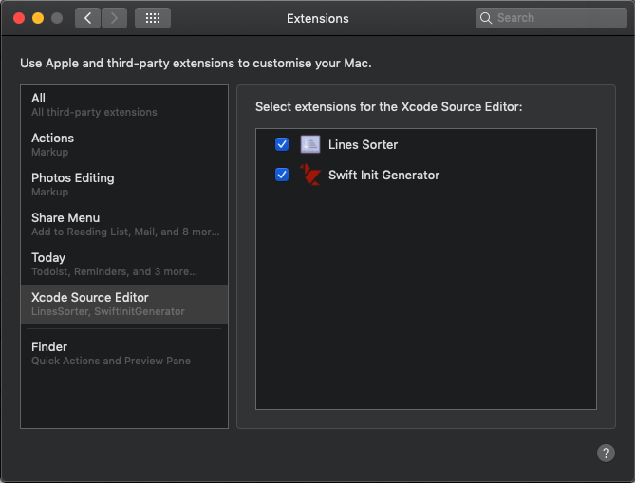Click the yellow minimize window button
The width and height of the screenshot is (635, 483).
pos(38,18)
